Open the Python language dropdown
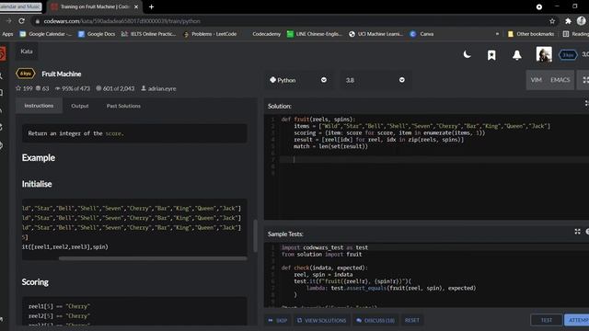Screen dimensions: 589x331 pyautogui.click(x=298, y=80)
